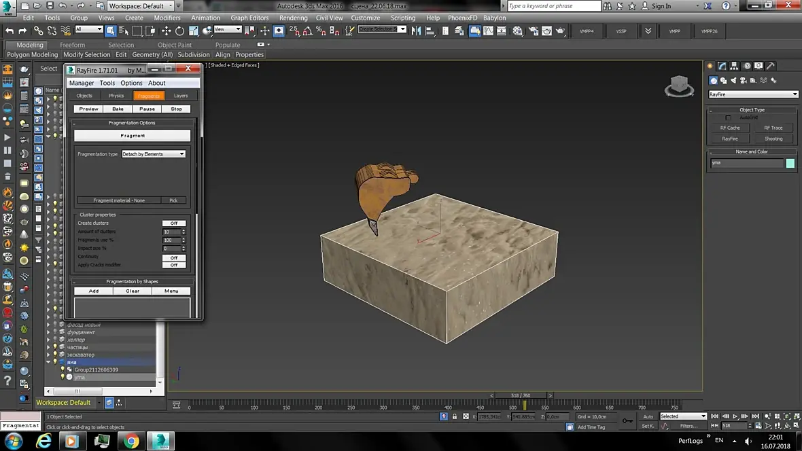Activate the Select Object tool
Viewport: 802px width, 451px height.
[x=111, y=31]
